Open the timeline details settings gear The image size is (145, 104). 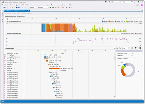click(x=140, y=48)
